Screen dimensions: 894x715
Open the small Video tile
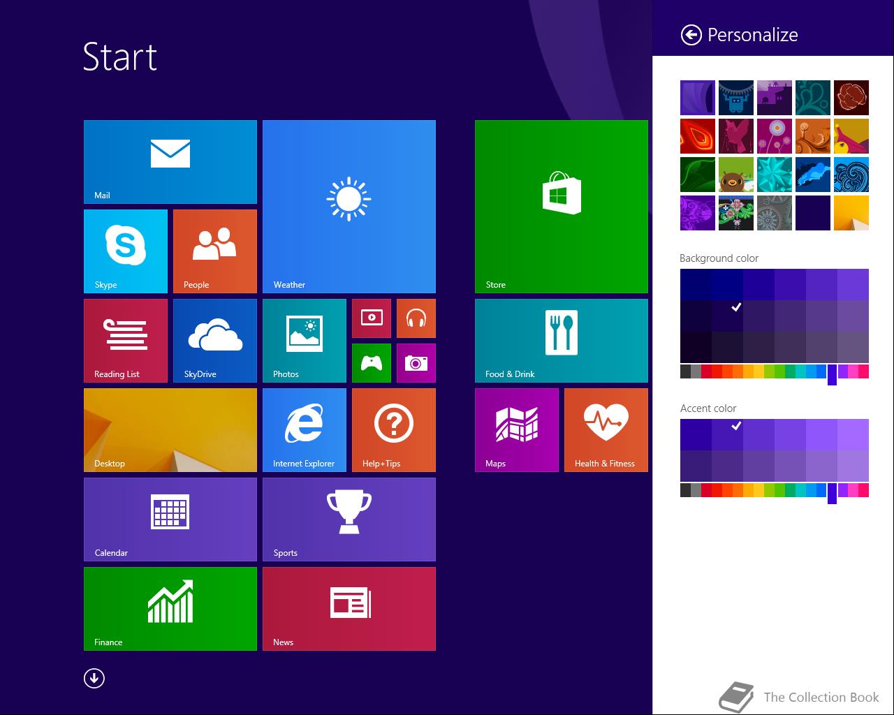point(372,318)
